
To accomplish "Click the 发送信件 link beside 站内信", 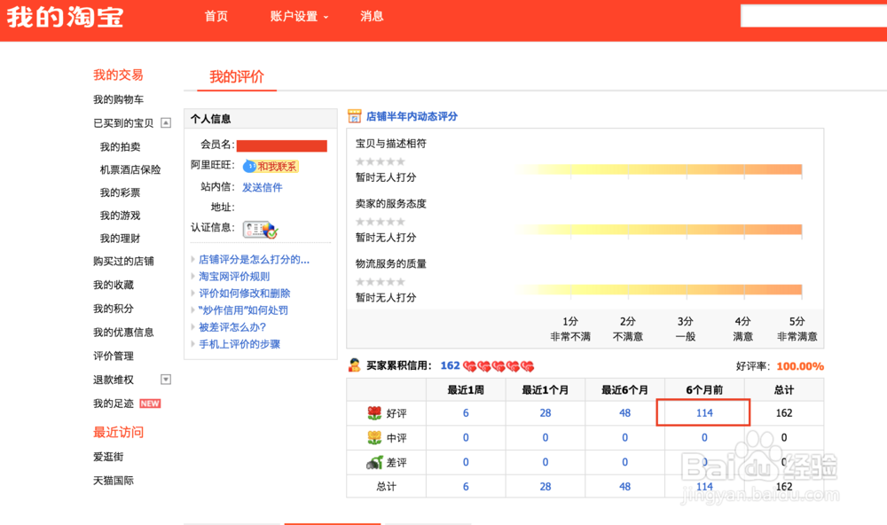I will tap(263, 187).
